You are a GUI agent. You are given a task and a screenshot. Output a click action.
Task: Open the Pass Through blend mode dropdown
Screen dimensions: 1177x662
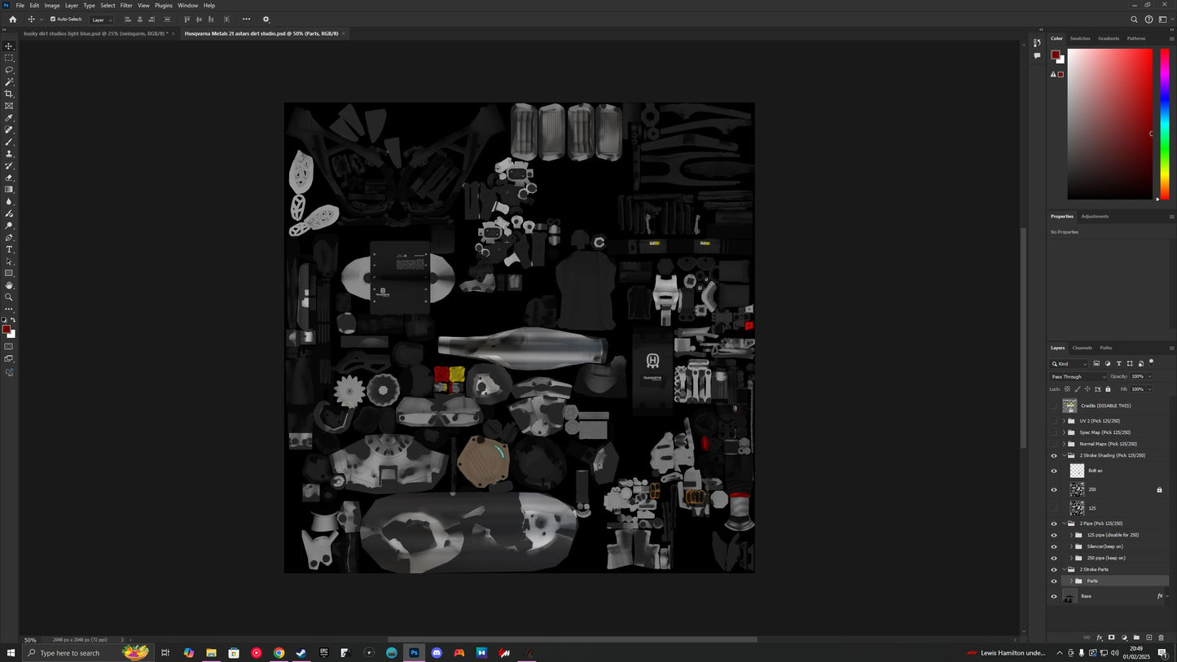[1078, 377]
